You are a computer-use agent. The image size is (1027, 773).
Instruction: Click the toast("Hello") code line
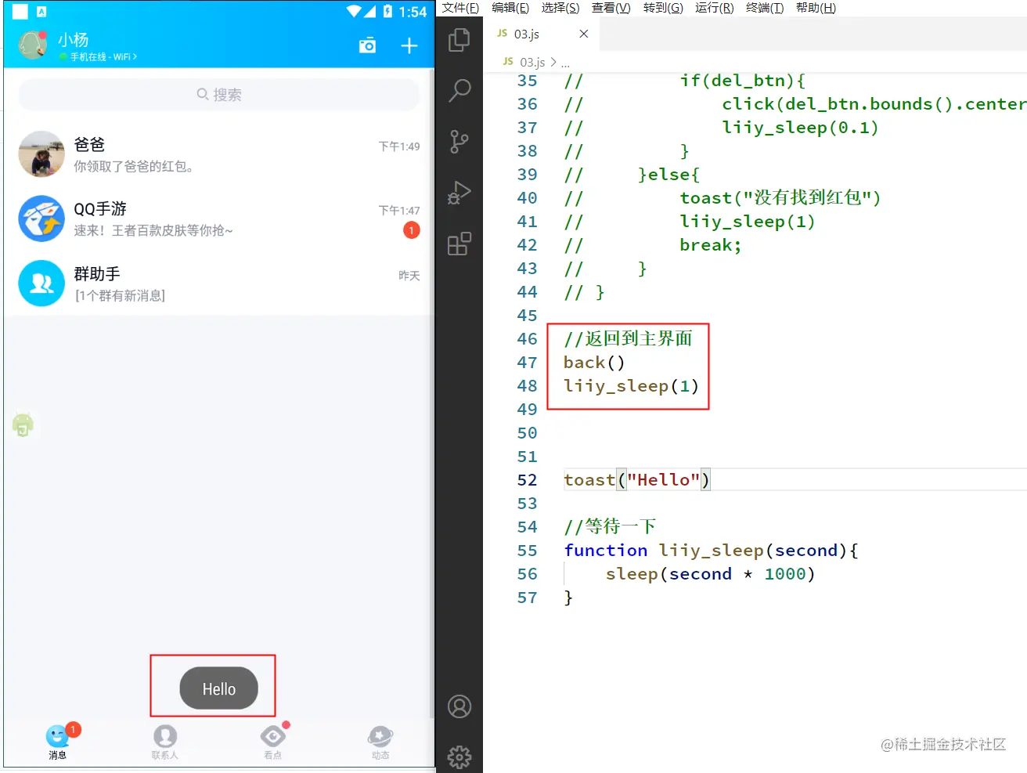[x=637, y=480]
